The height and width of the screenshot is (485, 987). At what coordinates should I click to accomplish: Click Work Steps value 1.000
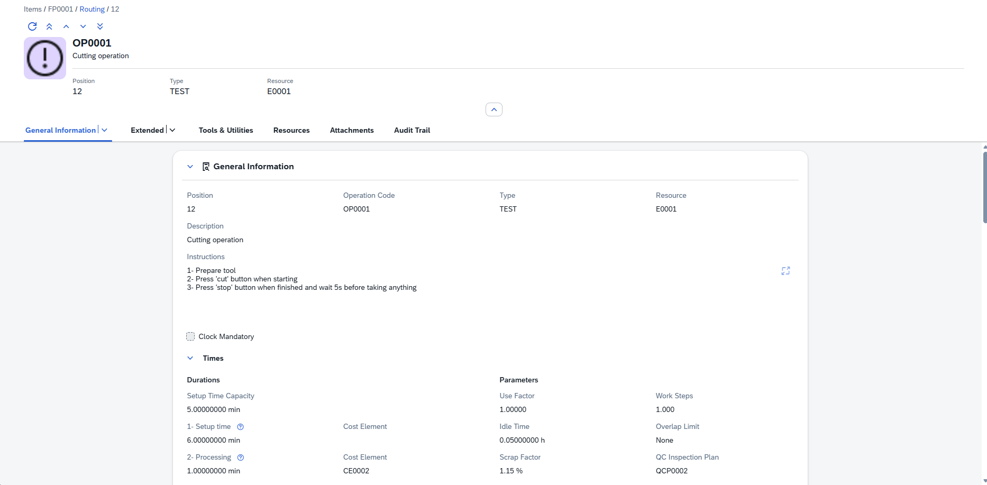point(665,409)
